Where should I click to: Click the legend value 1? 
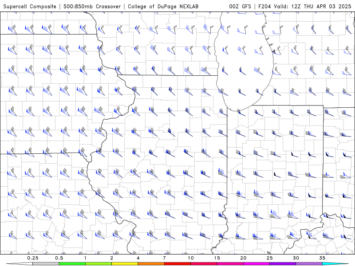[85, 258]
